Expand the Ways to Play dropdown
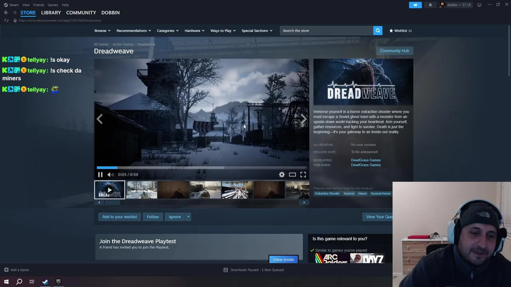 pyautogui.click(x=223, y=31)
